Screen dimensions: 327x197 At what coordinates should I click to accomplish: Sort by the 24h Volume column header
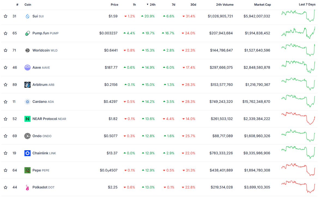[x=225, y=5]
